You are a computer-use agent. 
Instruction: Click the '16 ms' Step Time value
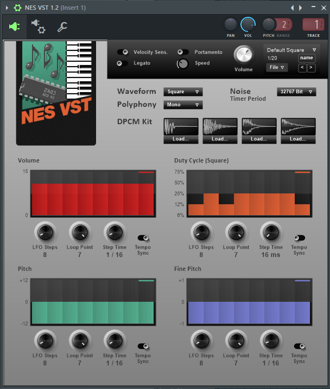click(271, 255)
